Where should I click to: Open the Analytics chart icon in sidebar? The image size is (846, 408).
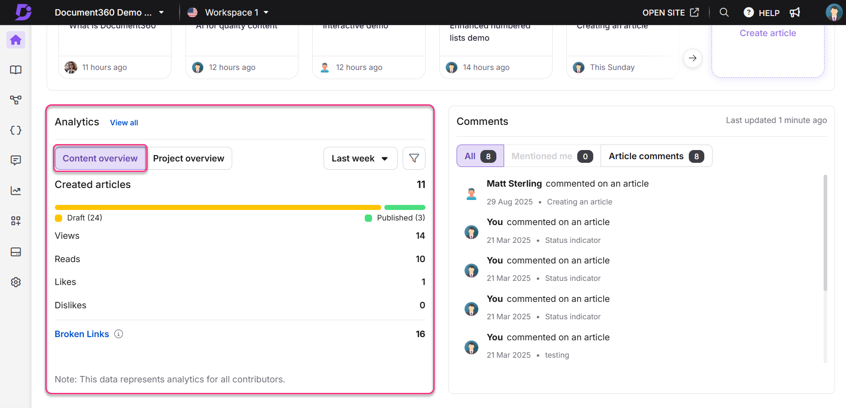click(x=16, y=191)
